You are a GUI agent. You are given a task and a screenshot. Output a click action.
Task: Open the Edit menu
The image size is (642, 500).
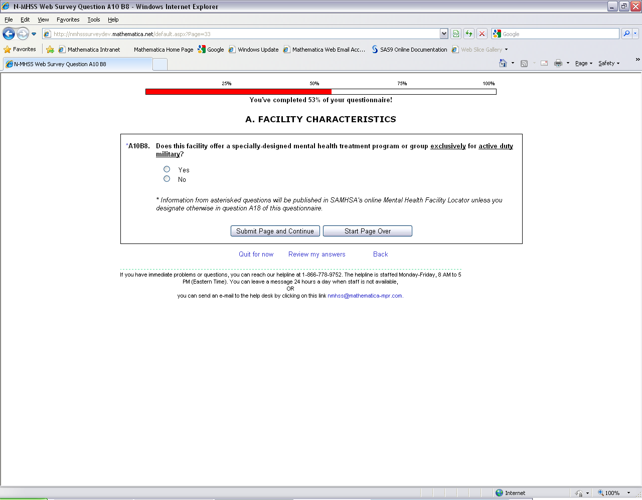(x=25, y=20)
